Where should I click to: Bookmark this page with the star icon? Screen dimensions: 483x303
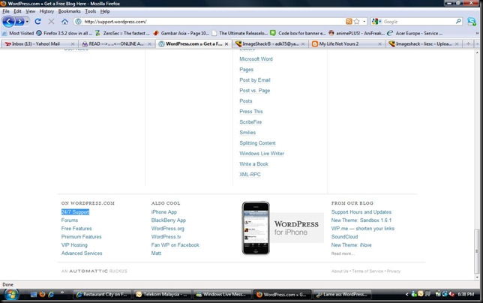point(357,22)
